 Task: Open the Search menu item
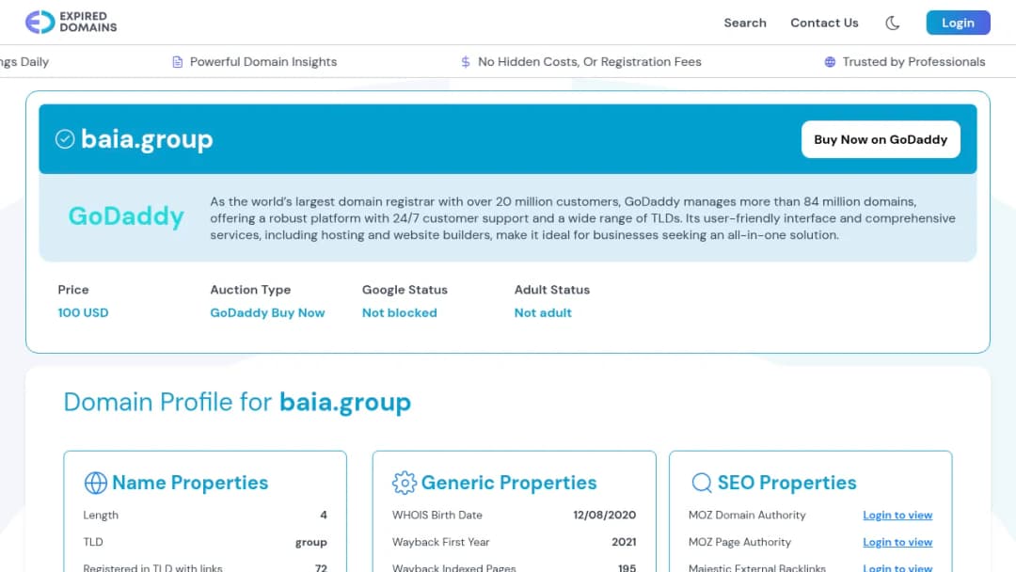tap(745, 23)
